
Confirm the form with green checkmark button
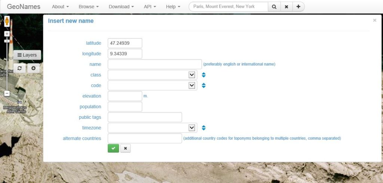point(113,148)
